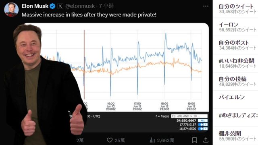258x145 pixels.
Task: Toggle the ALL series switch
Action: 203,120
